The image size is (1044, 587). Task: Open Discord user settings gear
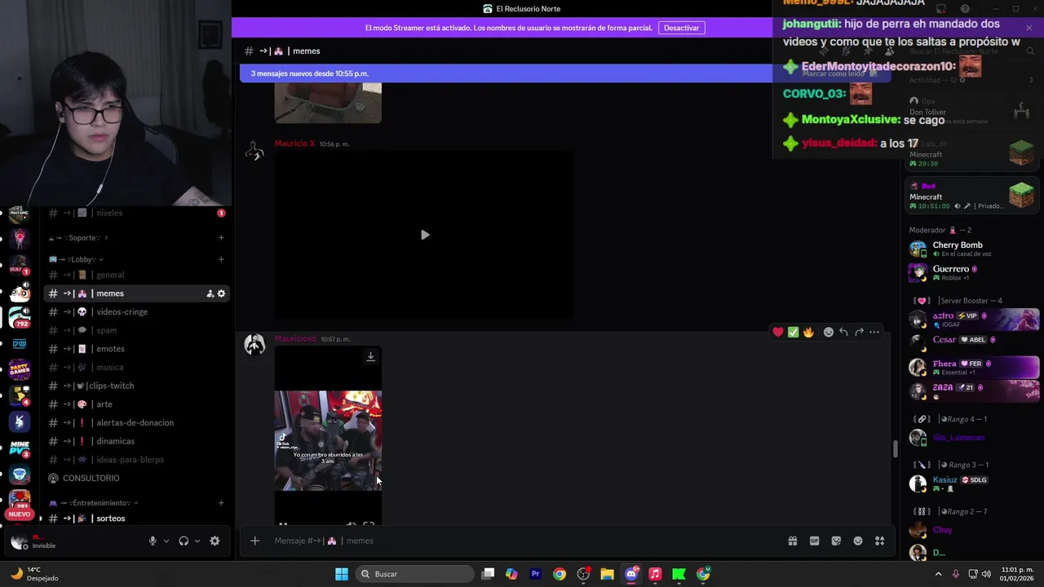pyautogui.click(x=215, y=541)
